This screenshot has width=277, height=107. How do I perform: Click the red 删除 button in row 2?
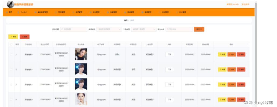point(241,69)
